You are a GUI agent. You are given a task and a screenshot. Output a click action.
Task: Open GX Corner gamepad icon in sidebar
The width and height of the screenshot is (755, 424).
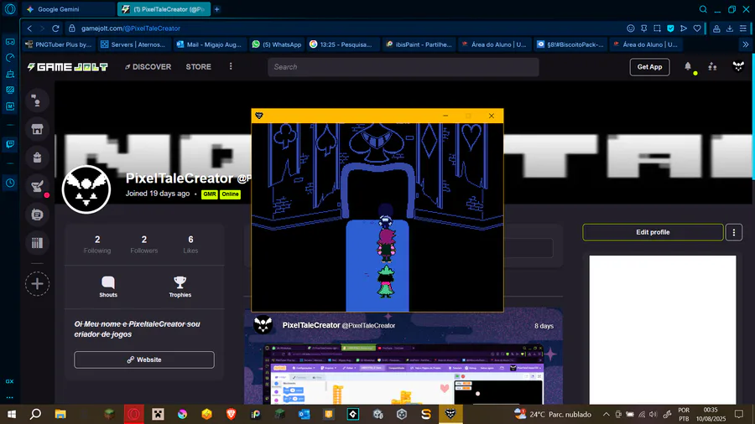tap(10, 42)
